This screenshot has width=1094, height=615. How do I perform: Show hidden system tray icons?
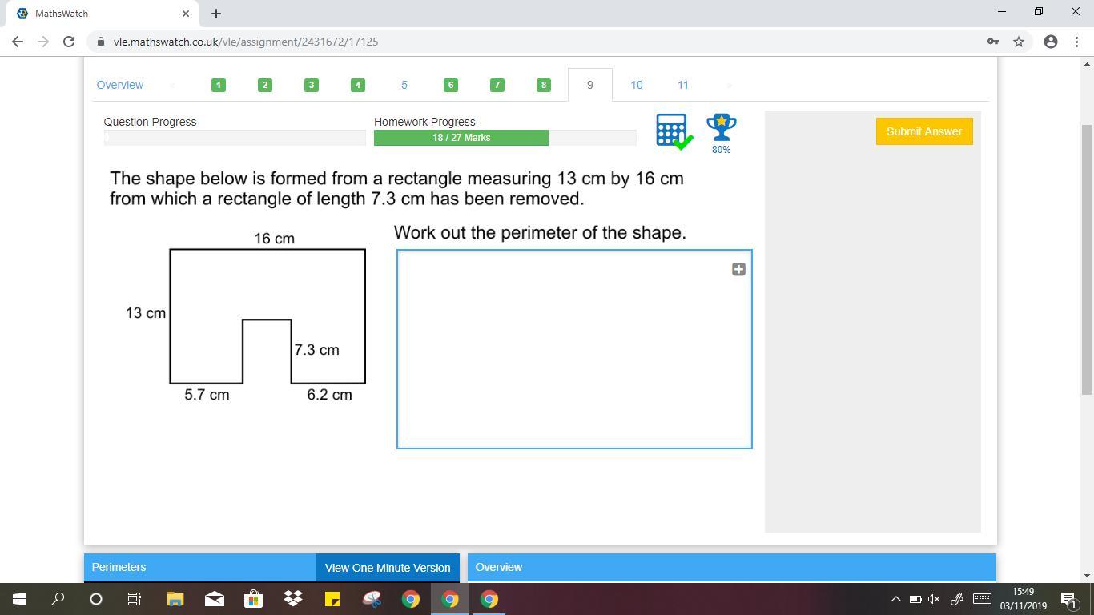click(x=895, y=599)
